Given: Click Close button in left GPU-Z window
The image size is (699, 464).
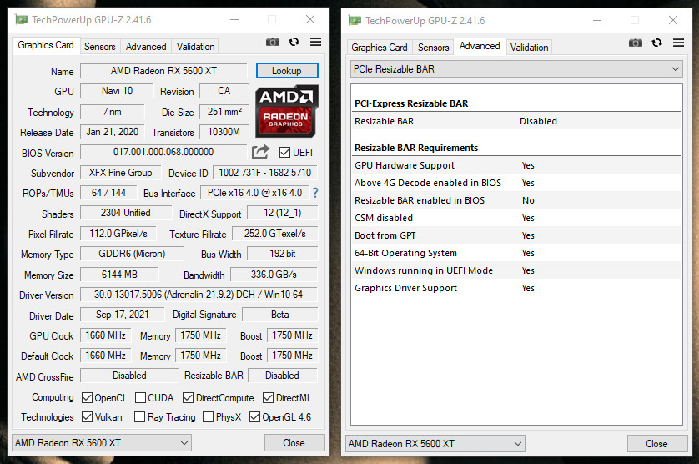Looking at the screenshot, I should [294, 443].
